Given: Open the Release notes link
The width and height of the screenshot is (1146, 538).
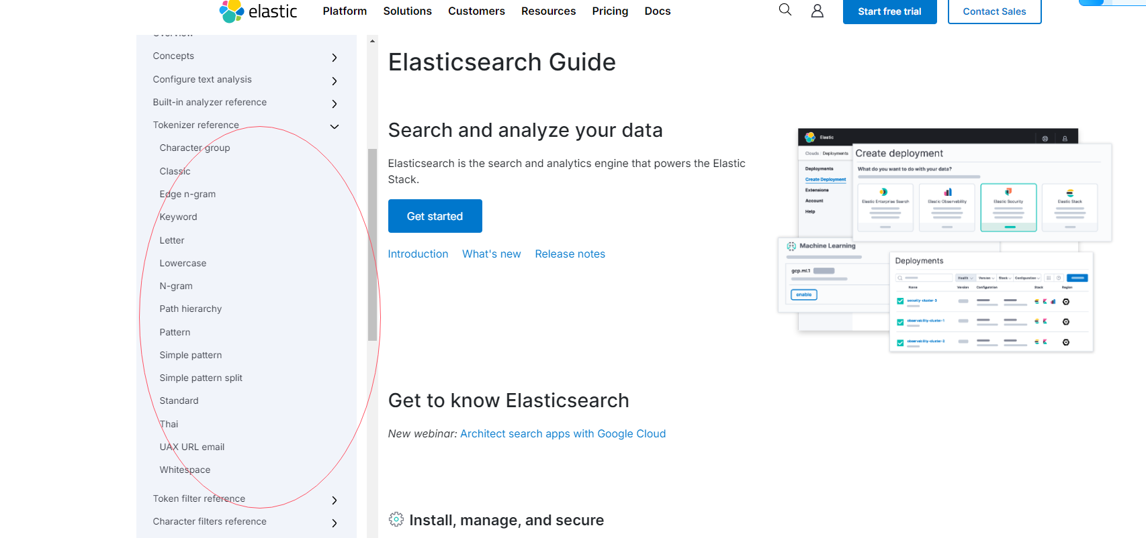Looking at the screenshot, I should (570, 254).
